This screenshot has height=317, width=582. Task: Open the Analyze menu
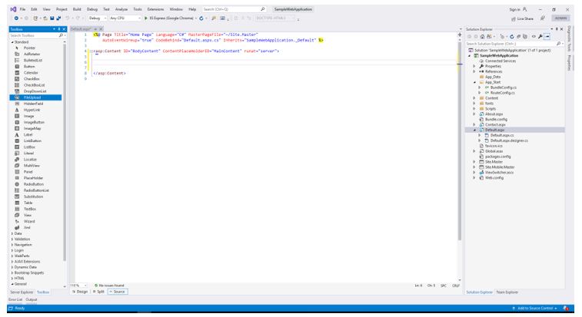coord(121,9)
